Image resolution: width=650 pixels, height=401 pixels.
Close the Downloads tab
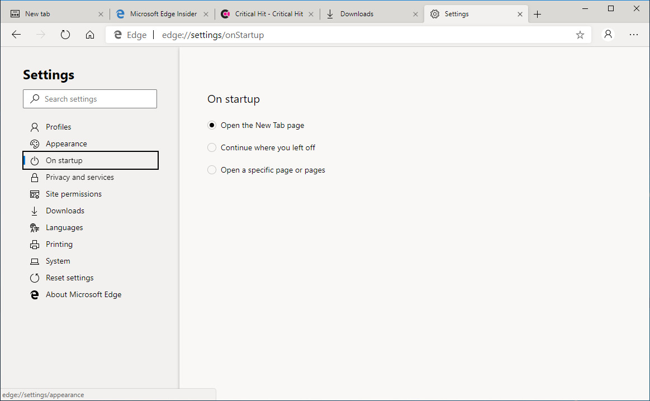tap(415, 14)
